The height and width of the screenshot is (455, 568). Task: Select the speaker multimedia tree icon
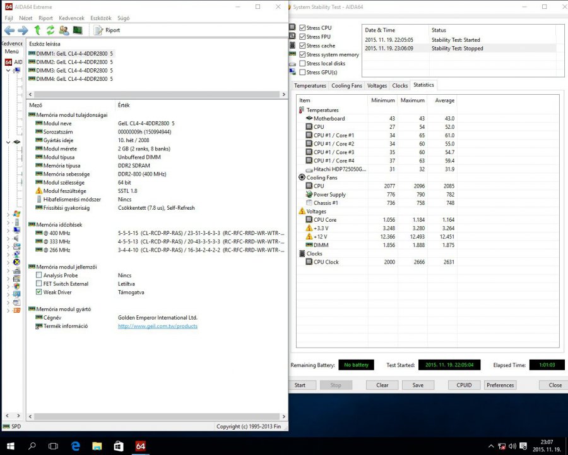[16, 238]
